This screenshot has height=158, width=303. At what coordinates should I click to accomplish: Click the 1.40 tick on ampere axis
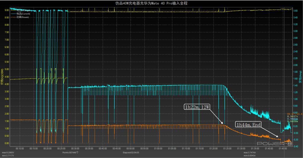pyautogui.click(x=296, y=86)
